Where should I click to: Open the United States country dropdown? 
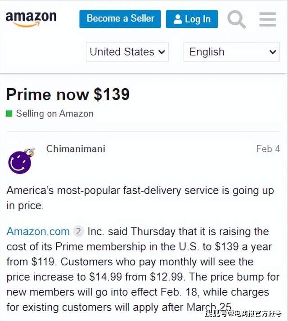(x=127, y=52)
